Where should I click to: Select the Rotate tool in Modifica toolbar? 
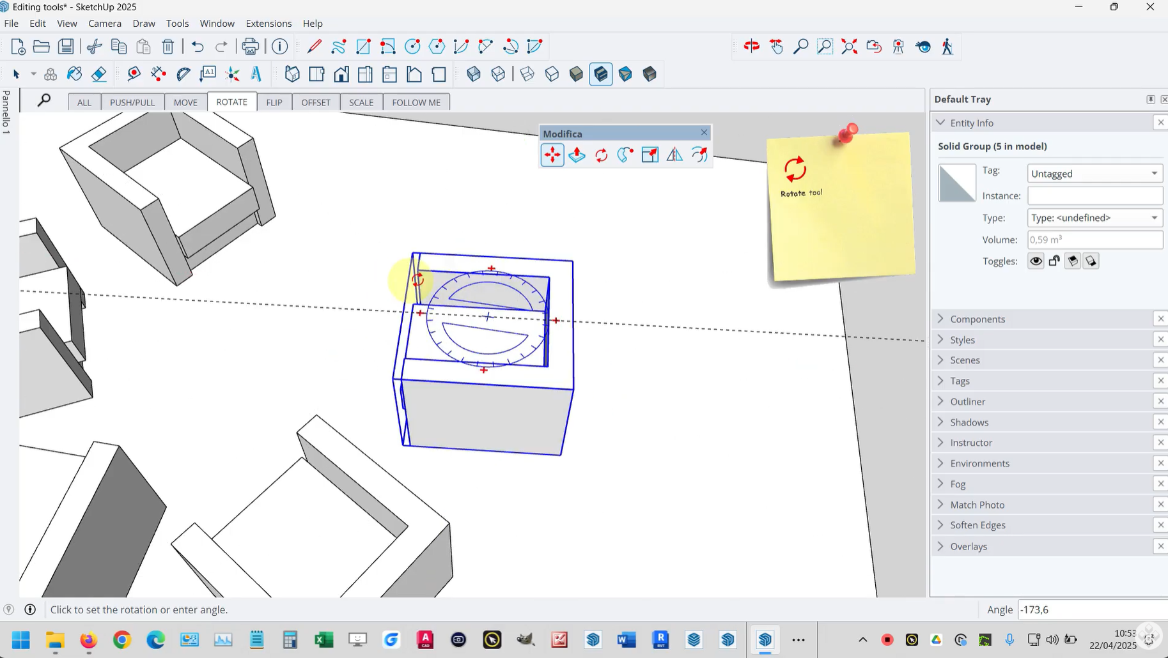pos(601,155)
